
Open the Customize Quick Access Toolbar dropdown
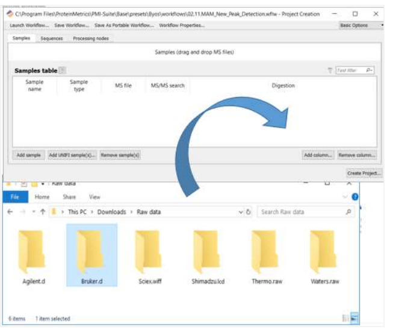(43, 184)
